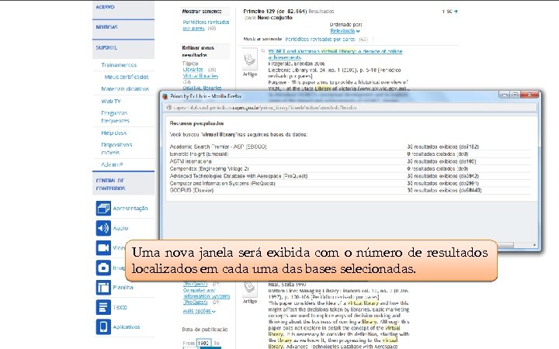559x349 pixels.
Task: Select Academic Search Premier - ASP (EBSCO) row
Action: click(350, 147)
